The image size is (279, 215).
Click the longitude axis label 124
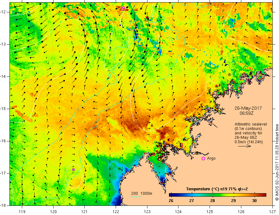coord(178,212)
